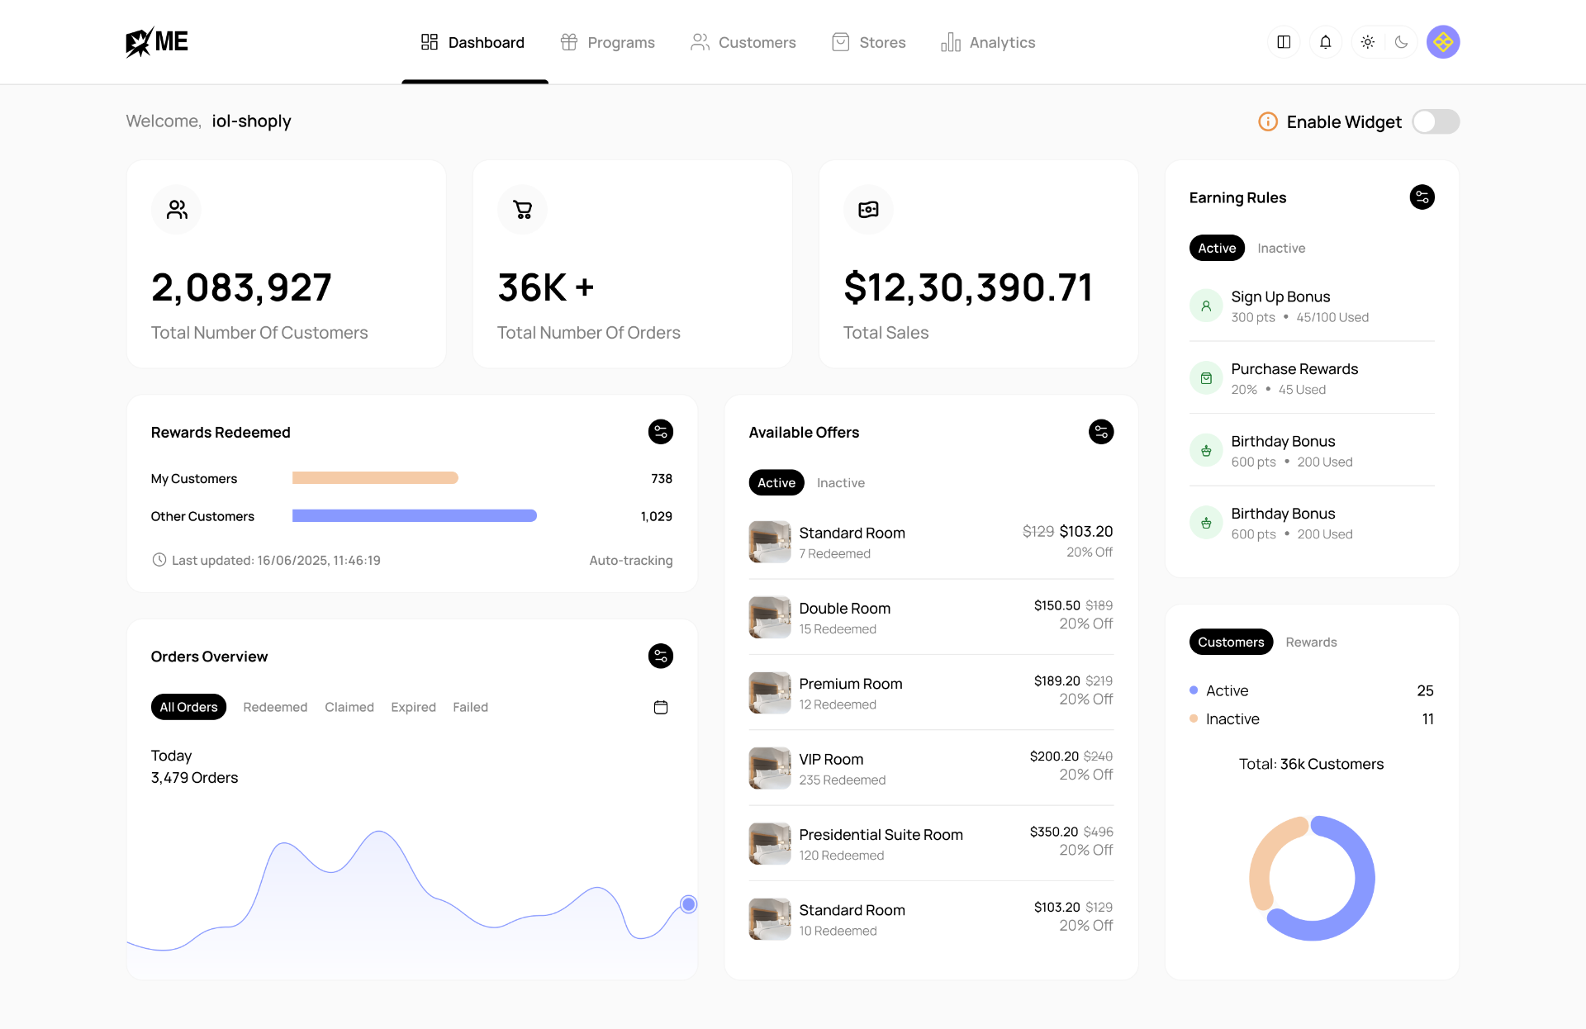The height and width of the screenshot is (1029, 1586).
Task: Click the chart's current data point marker
Action: point(688,904)
